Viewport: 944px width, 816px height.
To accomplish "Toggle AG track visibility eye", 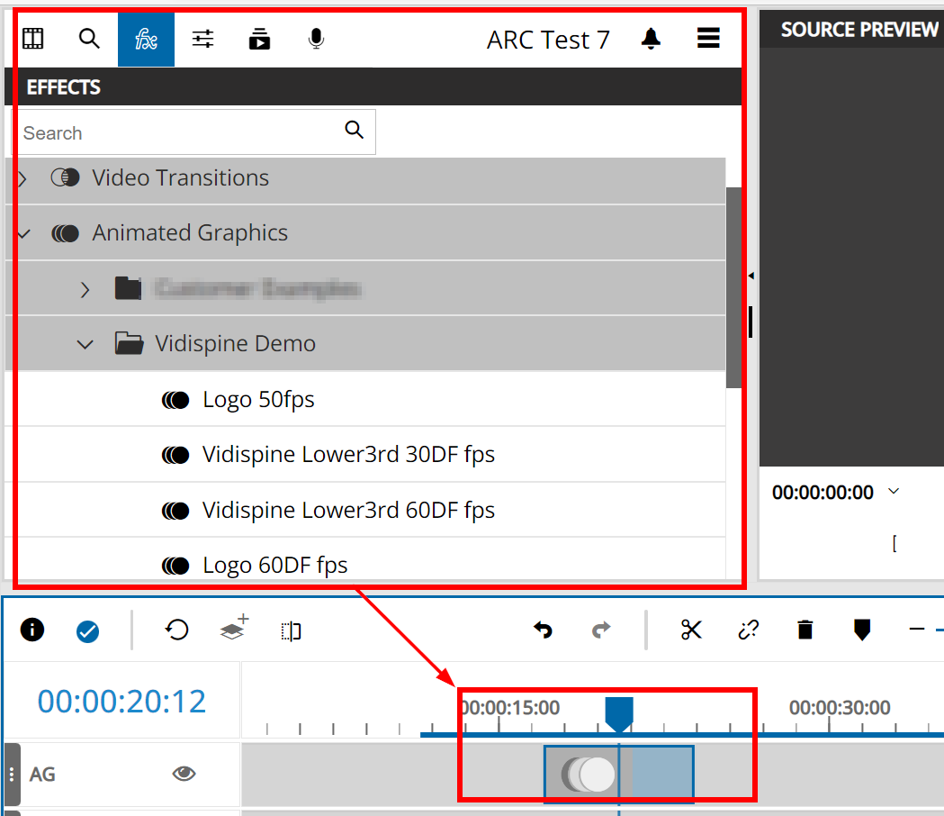I will coord(184,774).
